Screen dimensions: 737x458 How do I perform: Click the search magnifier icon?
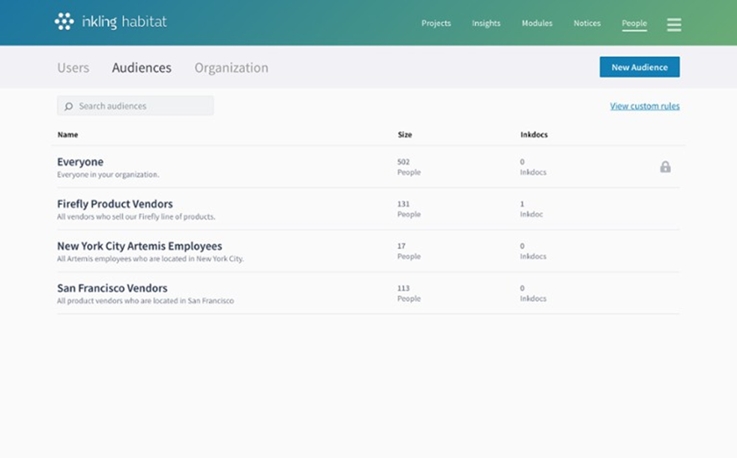(69, 106)
